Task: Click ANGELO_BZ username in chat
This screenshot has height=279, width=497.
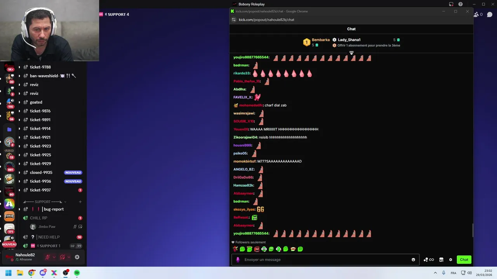Action: pyautogui.click(x=244, y=169)
